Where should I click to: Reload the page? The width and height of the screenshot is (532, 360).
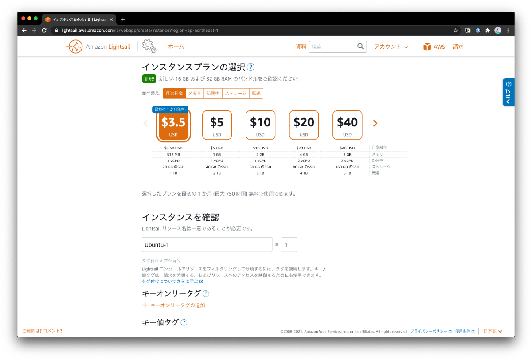(44, 31)
